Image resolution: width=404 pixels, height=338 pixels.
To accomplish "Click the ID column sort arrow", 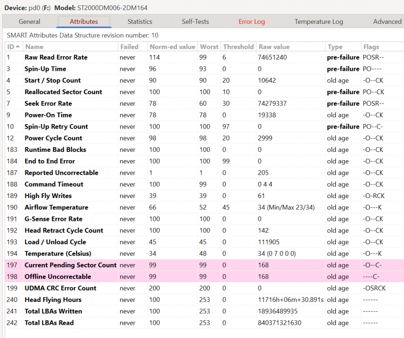I will coord(18,47).
